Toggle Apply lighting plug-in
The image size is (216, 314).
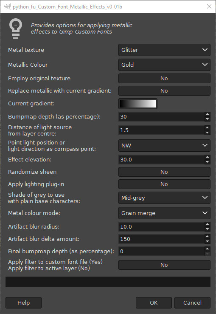pyautogui.click(x=164, y=184)
